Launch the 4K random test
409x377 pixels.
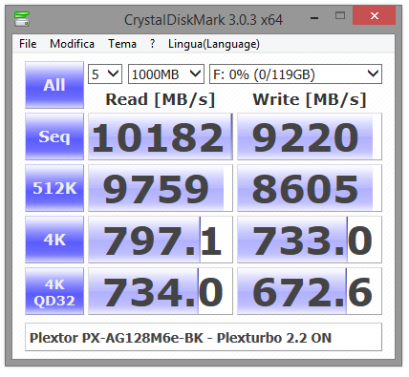point(54,240)
